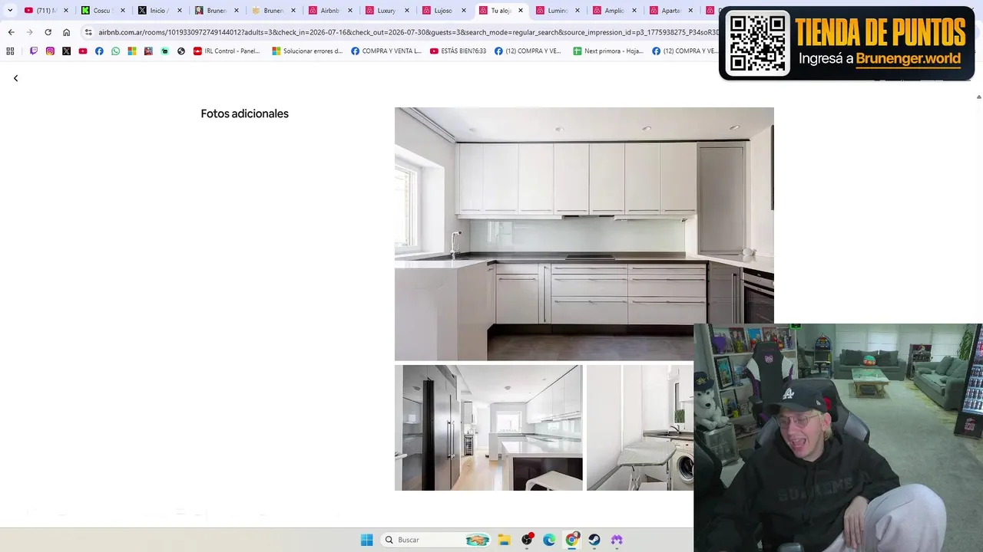Open Microsoft Edge from the taskbar
The width and height of the screenshot is (983, 552).
click(x=549, y=540)
